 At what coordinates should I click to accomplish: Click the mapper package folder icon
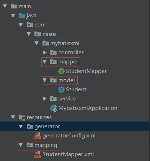[x=53, y=62]
